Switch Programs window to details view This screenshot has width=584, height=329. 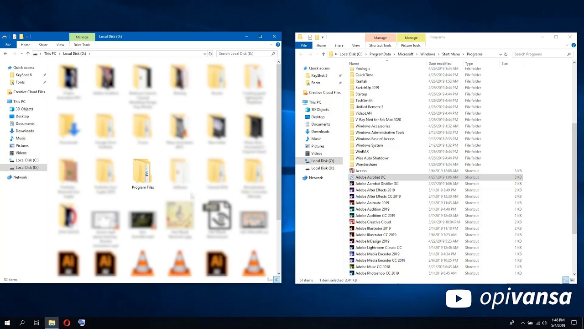tap(566, 280)
